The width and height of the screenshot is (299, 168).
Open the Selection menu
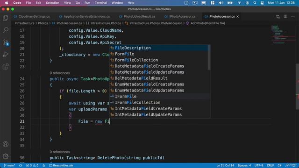[52, 3]
